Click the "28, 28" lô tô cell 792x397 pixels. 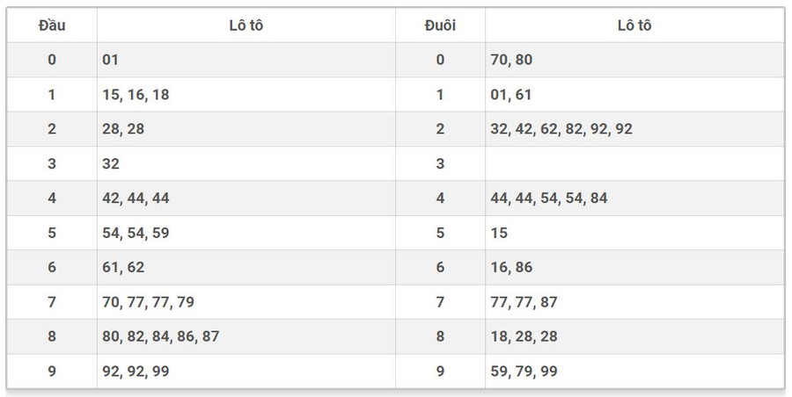click(x=123, y=129)
